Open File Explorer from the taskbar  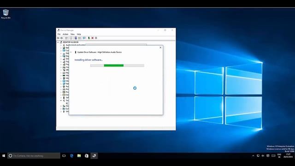(x=79, y=156)
